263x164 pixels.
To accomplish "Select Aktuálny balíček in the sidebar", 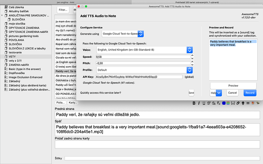I will pyautogui.click(x=19, y=11).
